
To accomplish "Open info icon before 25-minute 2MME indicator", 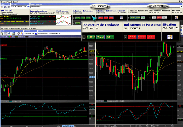I will [129, 18].
